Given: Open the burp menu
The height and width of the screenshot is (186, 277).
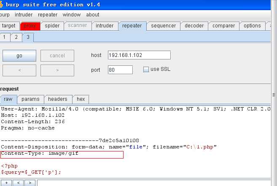Looking at the screenshot, I should coord(5,15).
